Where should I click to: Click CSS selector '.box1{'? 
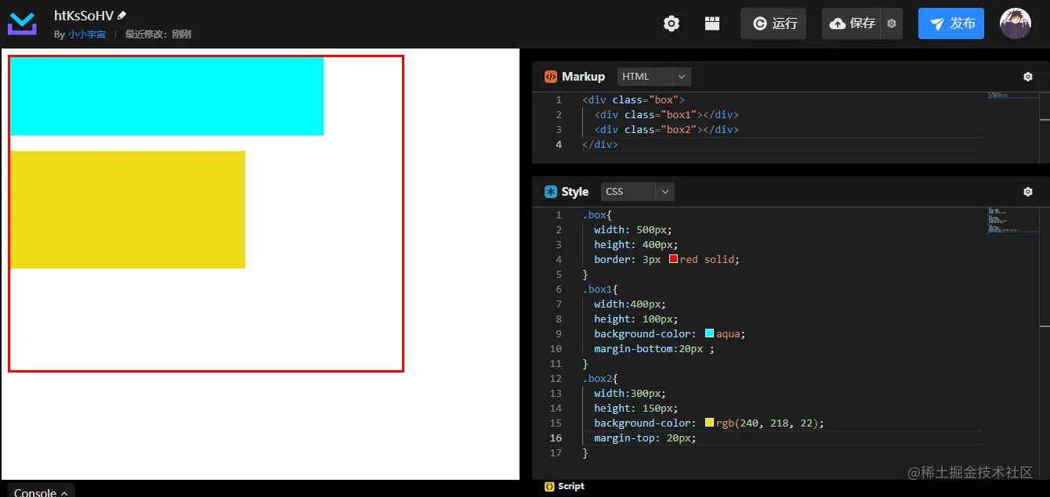click(600, 289)
